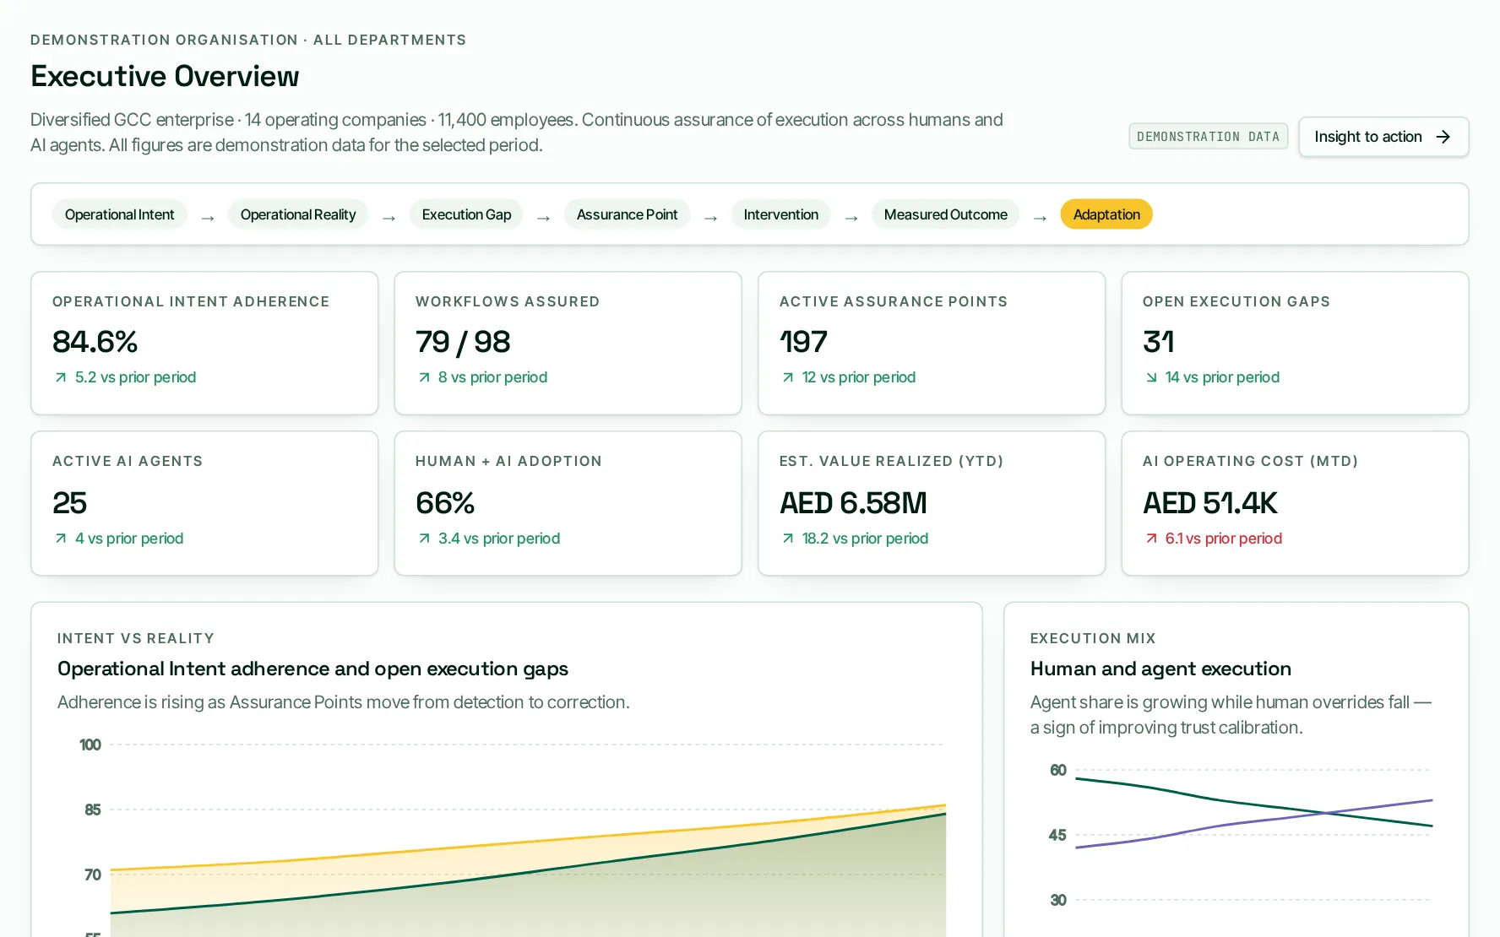Screen dimensions: 1500x937
Task: Click the red trend arrow beside 6.1 vs prior period
Action: point(1151,539)
